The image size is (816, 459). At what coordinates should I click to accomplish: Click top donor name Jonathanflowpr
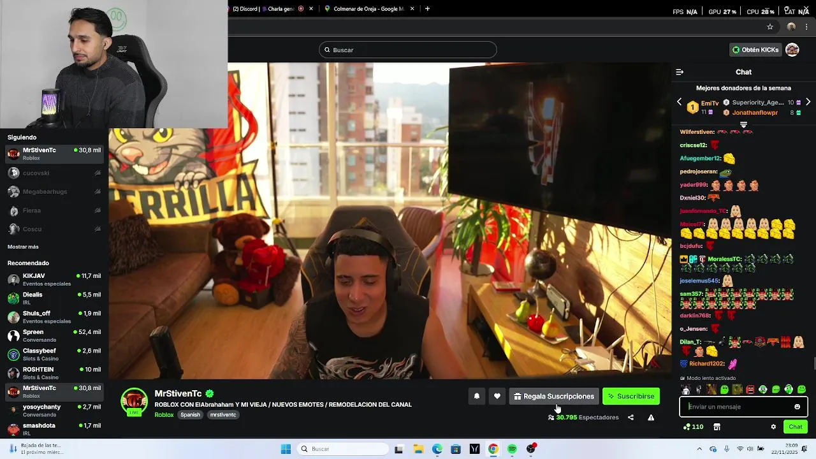(x=755, y=113)
